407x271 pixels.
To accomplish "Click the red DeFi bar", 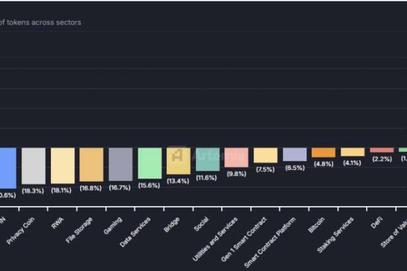I will [x=381, y=150].
